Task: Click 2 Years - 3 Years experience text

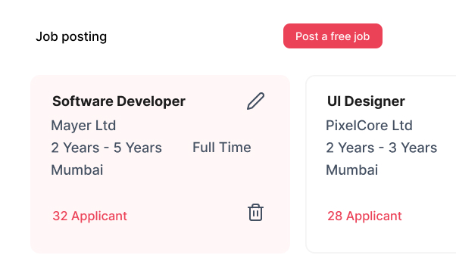Action: pos(381,148)
